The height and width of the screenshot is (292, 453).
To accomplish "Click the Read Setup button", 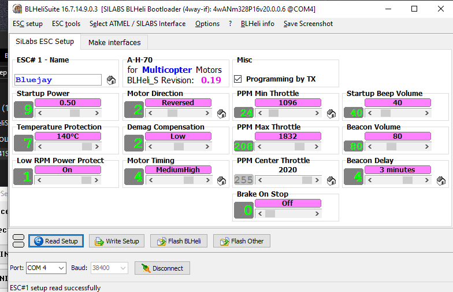I will click(56, 241).
